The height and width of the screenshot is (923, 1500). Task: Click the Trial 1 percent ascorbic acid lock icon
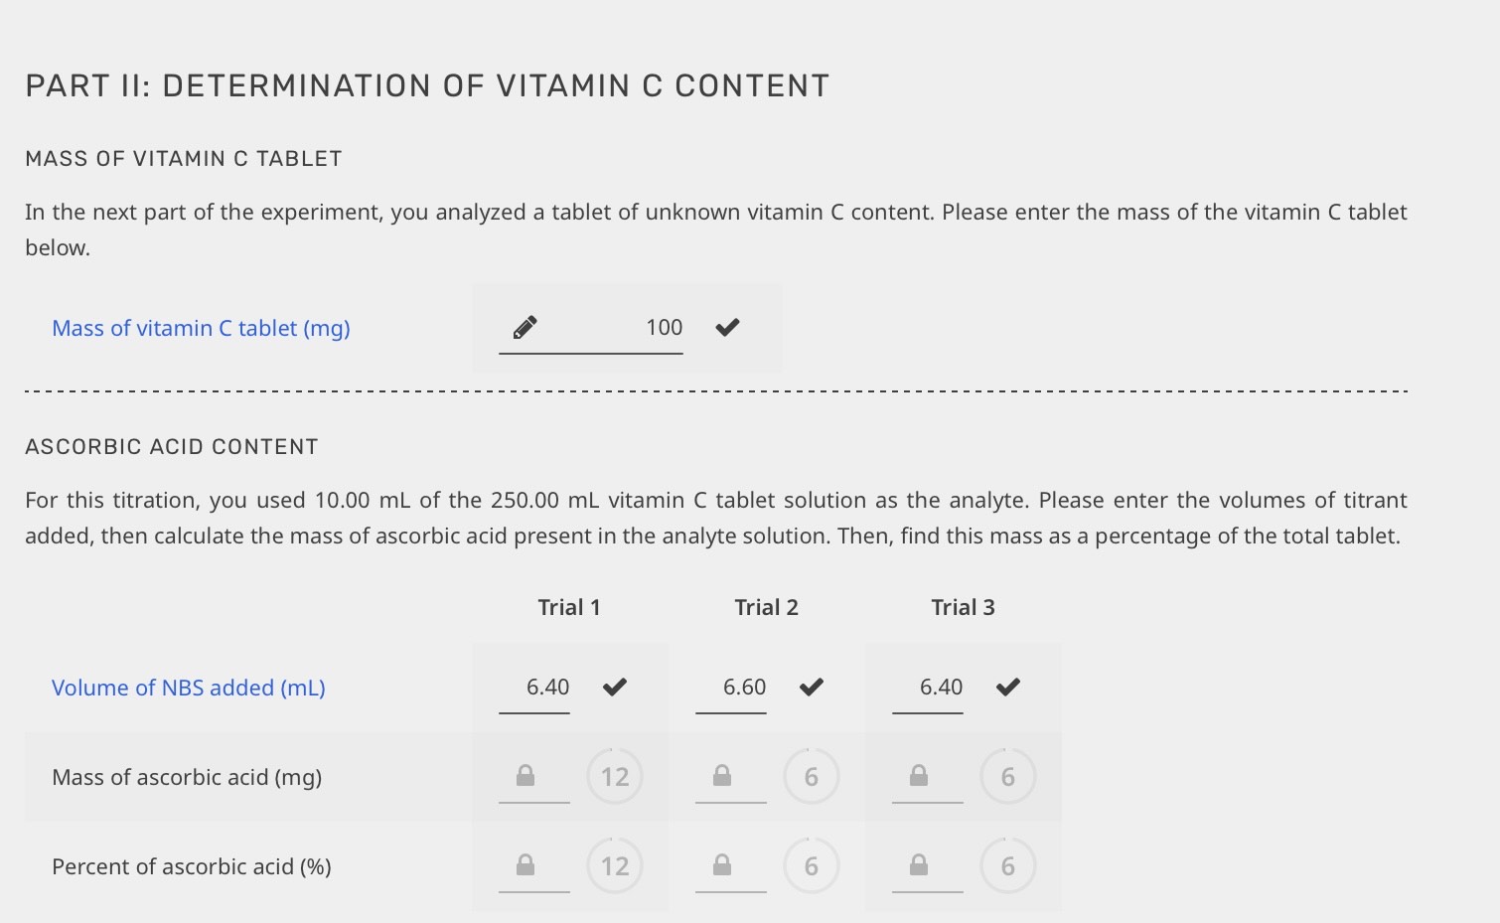pyautogui.click(x=525, y=865)
